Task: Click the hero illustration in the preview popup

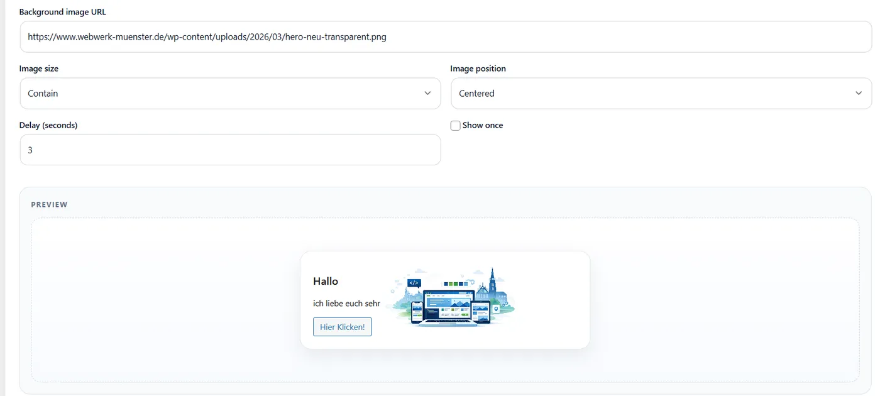Action: [451, 297]
